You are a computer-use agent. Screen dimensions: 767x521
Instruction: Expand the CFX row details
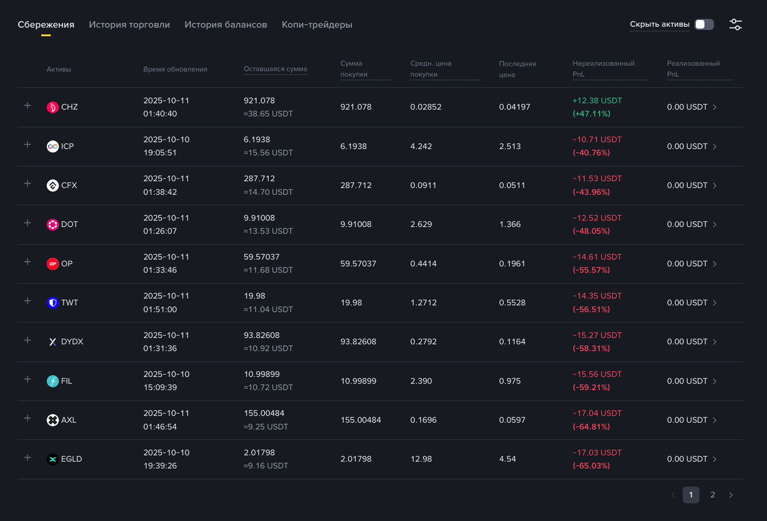pyautogui.click(x=28, y=183)
